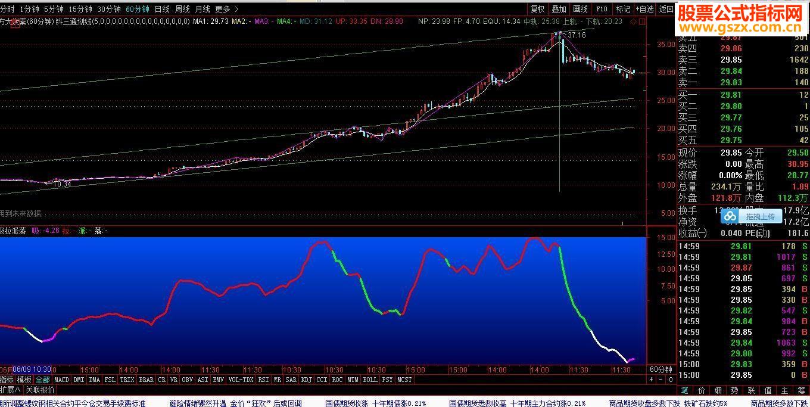Apply the DMA indicator
810x407 pixels.
coord(95,380)
